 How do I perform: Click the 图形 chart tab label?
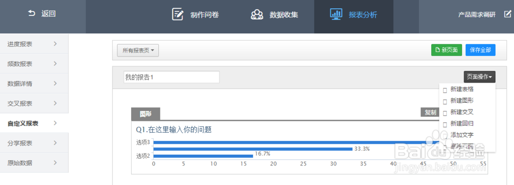[145, 114]
